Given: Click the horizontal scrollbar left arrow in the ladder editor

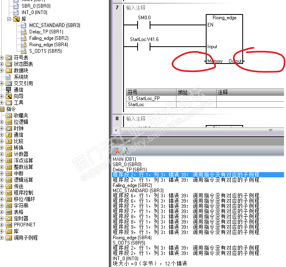Looking at the screenshot, I should coord(116,131).
